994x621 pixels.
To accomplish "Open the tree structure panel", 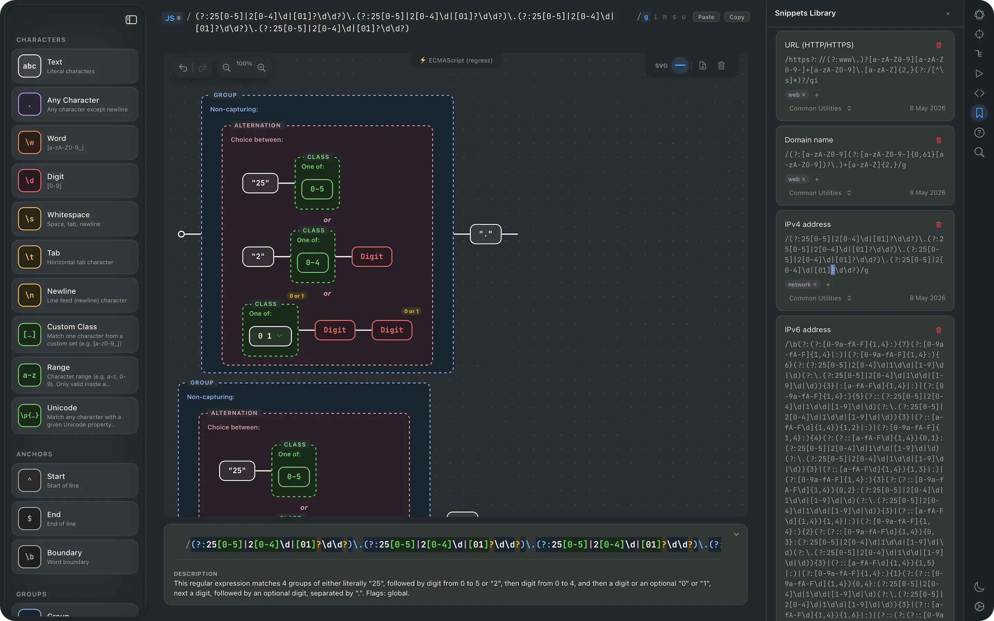I will (x=979, y=54).
